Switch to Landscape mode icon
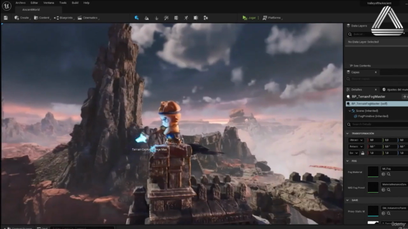This screenshot has height=229, width=408. pyautogui.click(x=147, y=18)
